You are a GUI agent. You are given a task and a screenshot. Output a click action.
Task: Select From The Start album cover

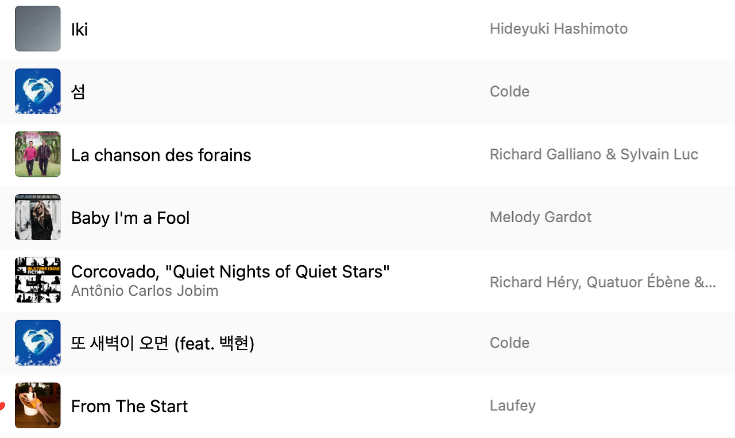coord(37,405)
